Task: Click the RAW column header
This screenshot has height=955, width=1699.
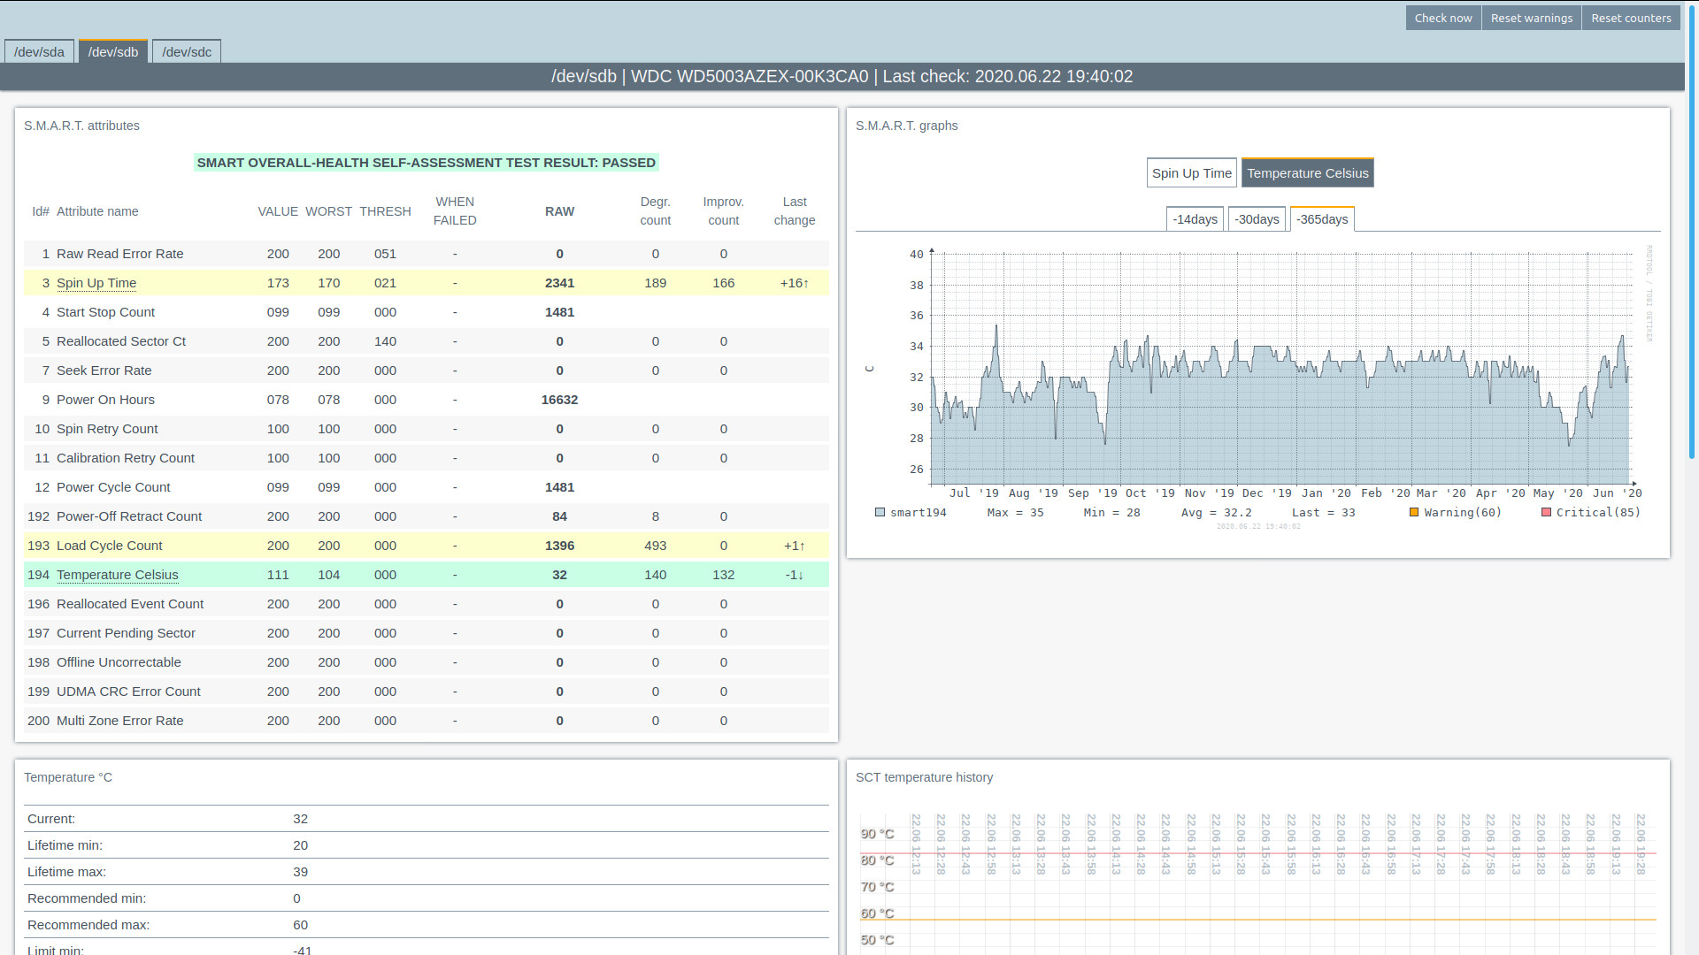Action: tap(559, 211)
